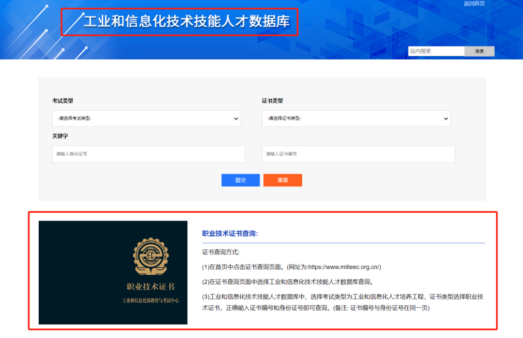Click the 职业技术证书查询 blue heading
This screenshot has height=338, width=523.
tap(230, 234)
